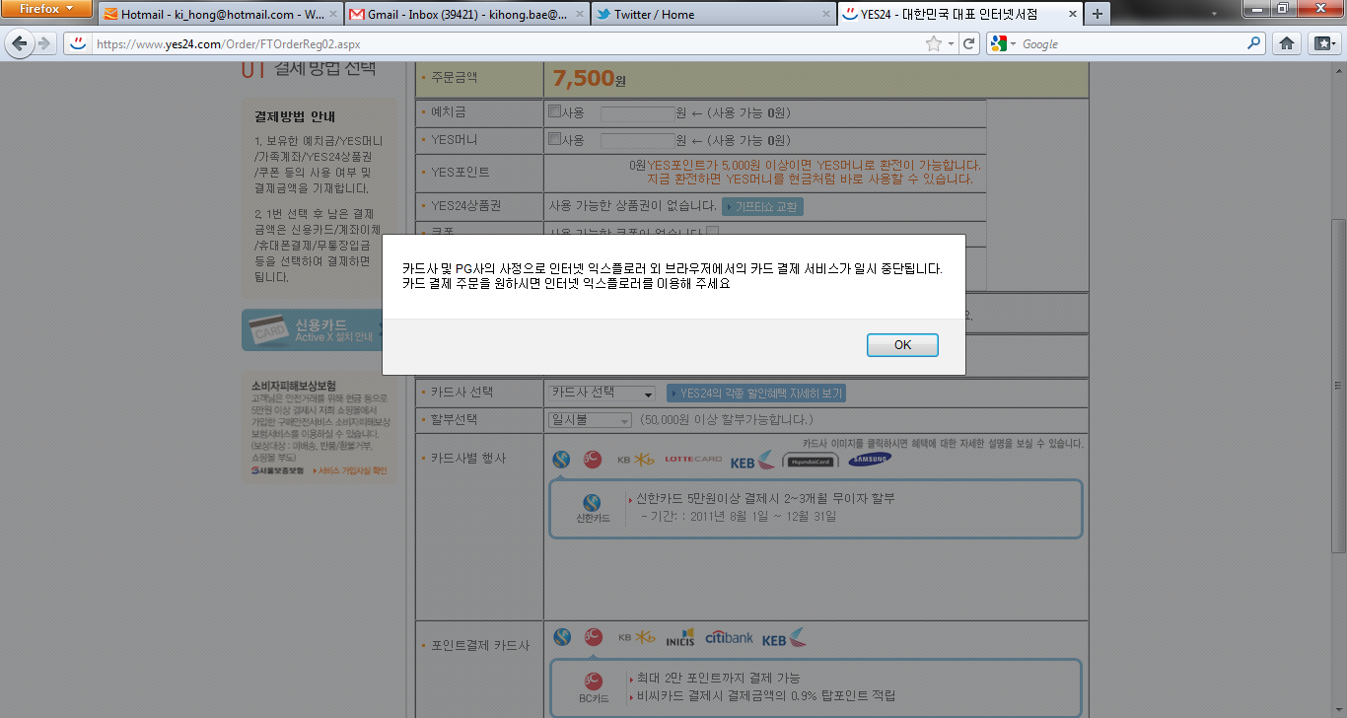Click the LOTTECARD logo
1347x718 pixels.
[693, 460]
